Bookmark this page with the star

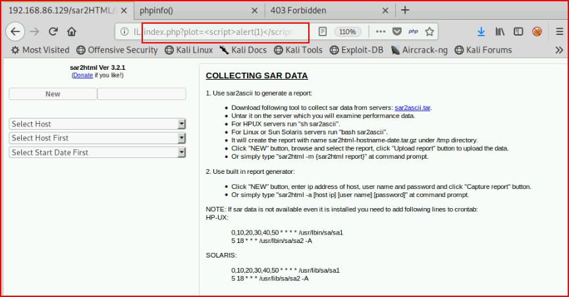pos(429,32)
